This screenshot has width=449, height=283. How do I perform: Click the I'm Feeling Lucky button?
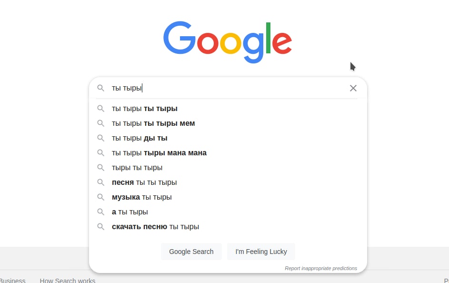pos(261,252)
